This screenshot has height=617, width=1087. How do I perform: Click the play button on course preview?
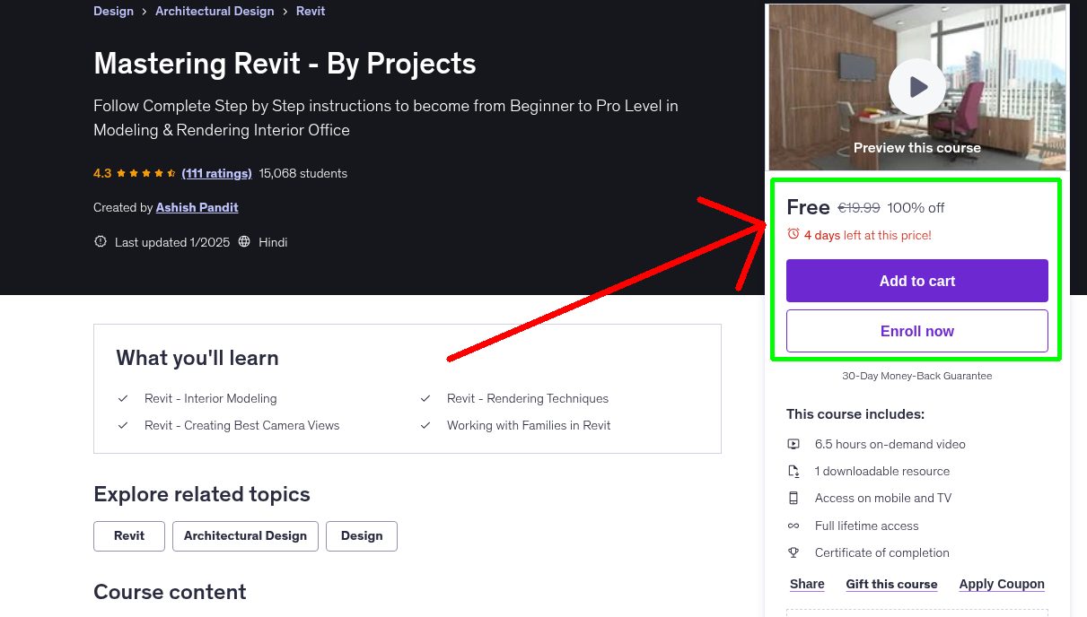click(916, 86)
